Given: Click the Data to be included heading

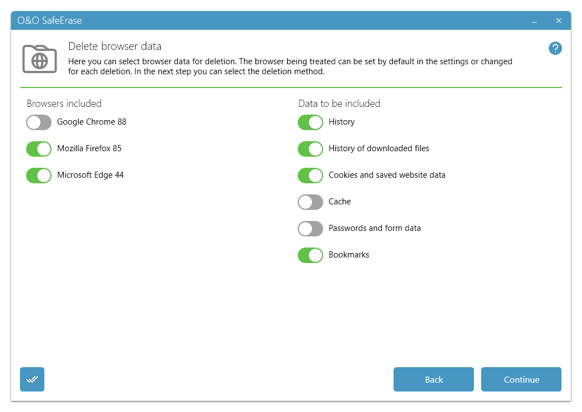Looking at the screenshot, I should coord(339,104).
